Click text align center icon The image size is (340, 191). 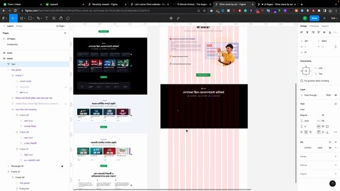(x=306, y=132)
